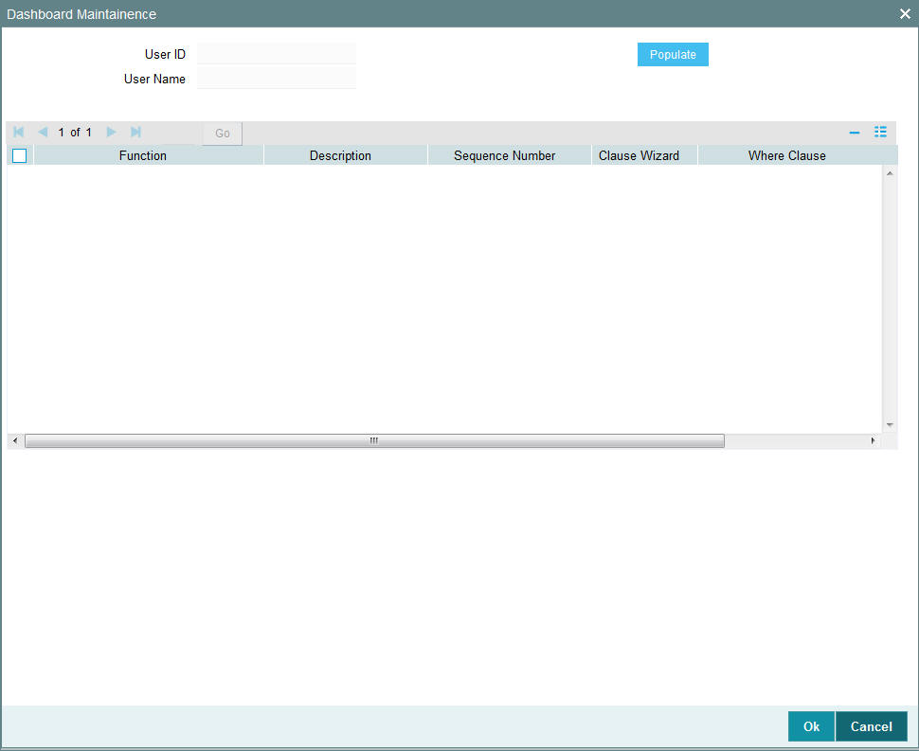Jump to the last page of records
This screenshot has height=751, width=919.
pos(135,132)
